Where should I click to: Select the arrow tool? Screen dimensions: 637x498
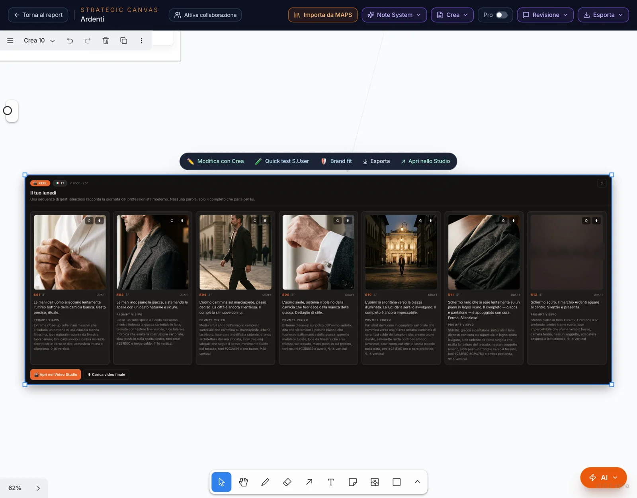309,482
